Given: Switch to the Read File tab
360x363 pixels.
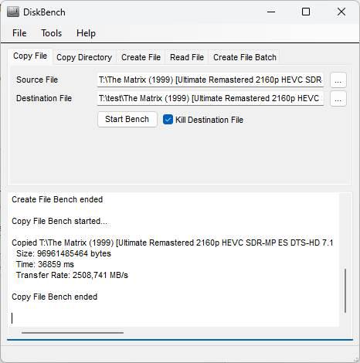Looking at the screenshot, I should [x=187, y=57].
